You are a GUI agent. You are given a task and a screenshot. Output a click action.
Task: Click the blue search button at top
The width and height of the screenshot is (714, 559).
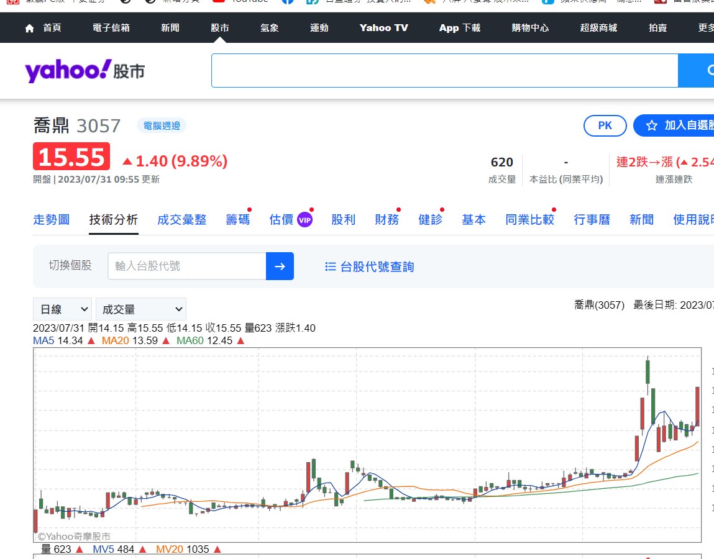tap(696, 71)
